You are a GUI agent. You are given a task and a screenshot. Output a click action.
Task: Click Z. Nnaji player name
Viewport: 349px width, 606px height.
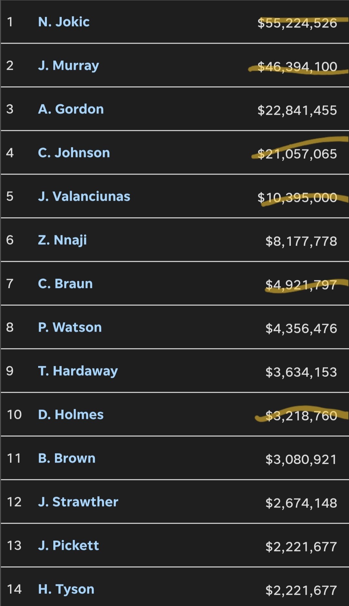click(x=62, y=240)
